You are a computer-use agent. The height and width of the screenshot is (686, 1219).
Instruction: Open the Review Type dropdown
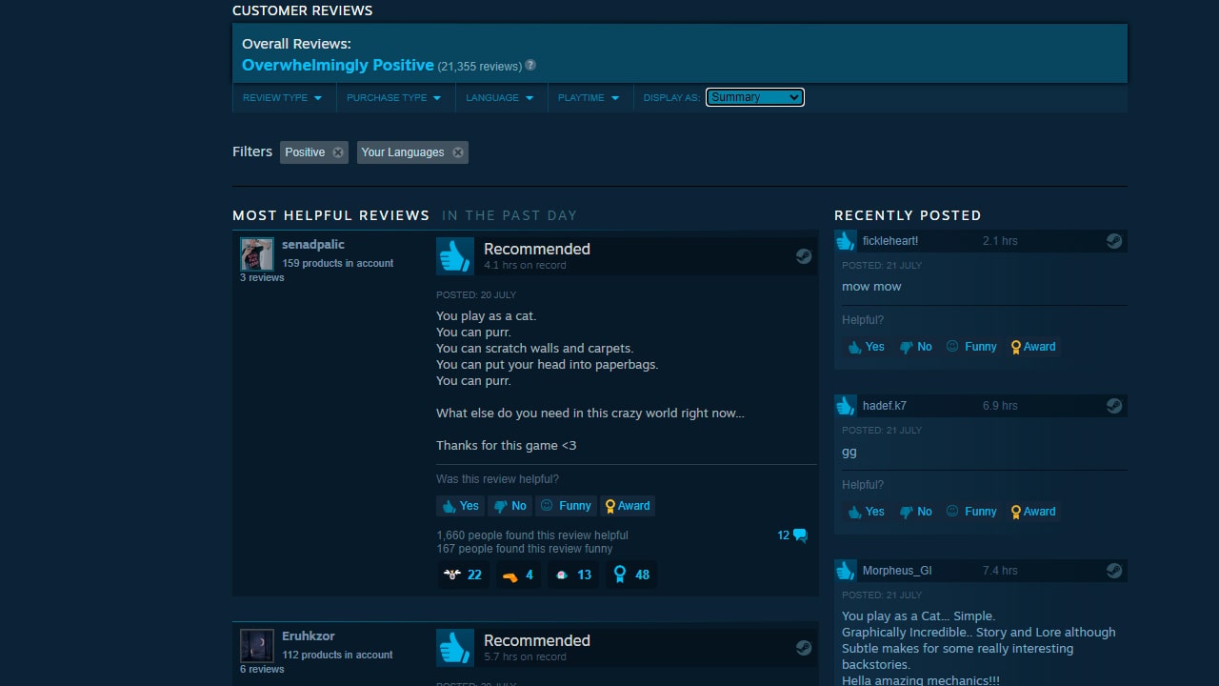tap(282, 98)
